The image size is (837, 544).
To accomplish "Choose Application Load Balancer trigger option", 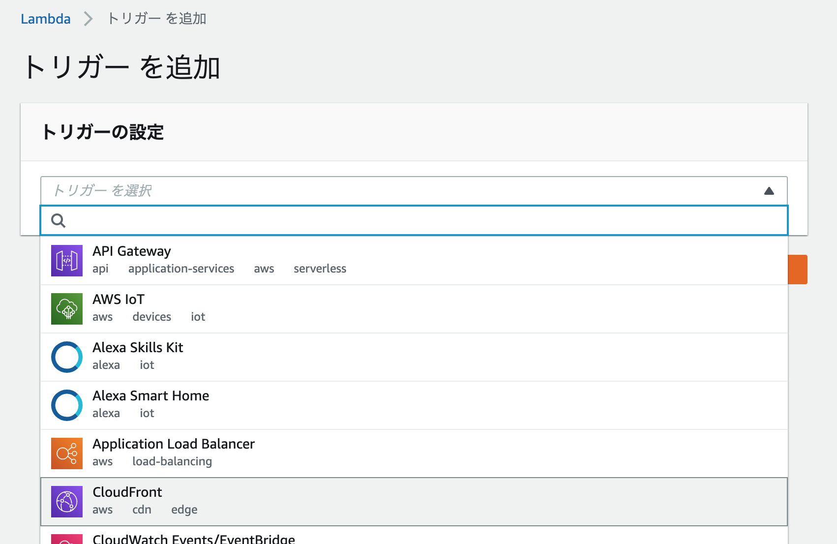I will click(414, 453).
